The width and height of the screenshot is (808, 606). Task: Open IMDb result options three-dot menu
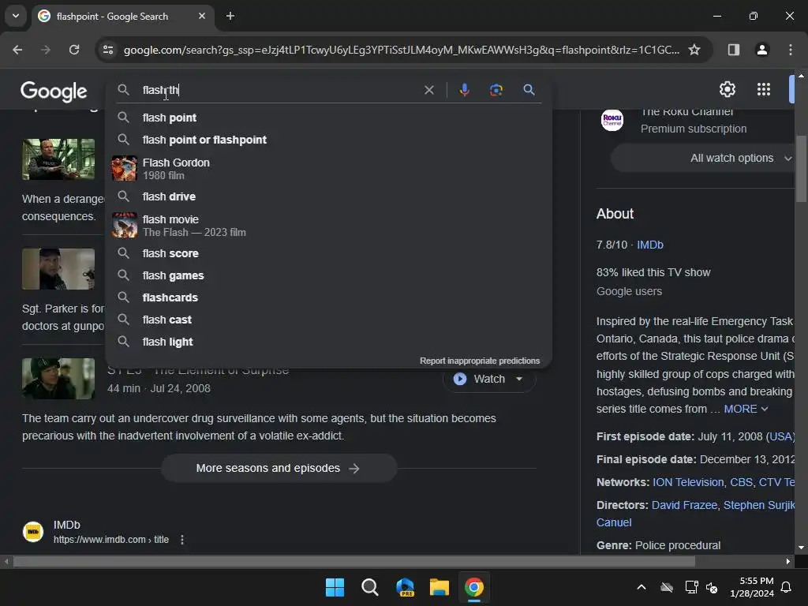click(x=182, y=540)
